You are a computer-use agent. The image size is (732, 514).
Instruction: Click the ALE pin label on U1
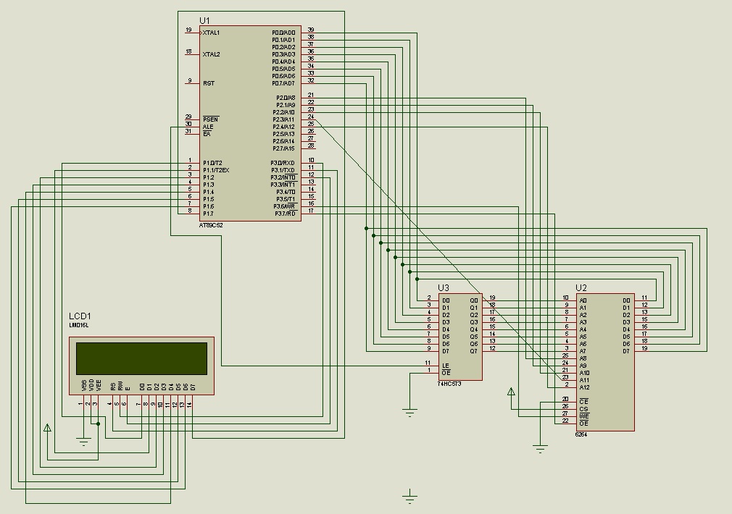point(208,127)
